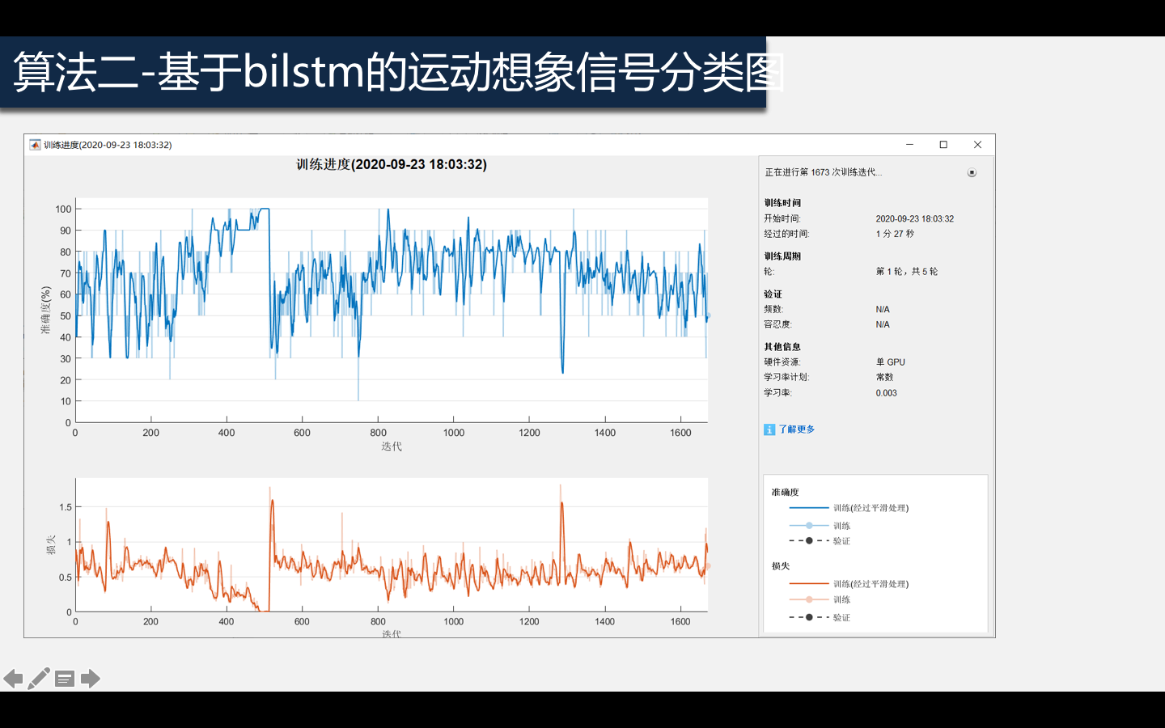Select the schedule value 常数

(x=884, y=377)
